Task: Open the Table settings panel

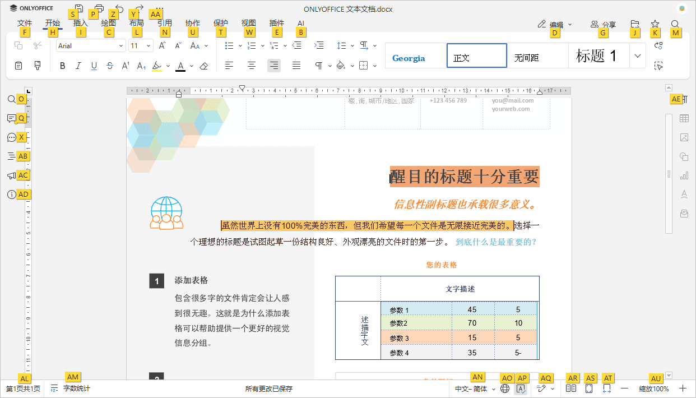Action: click(684, 118)
